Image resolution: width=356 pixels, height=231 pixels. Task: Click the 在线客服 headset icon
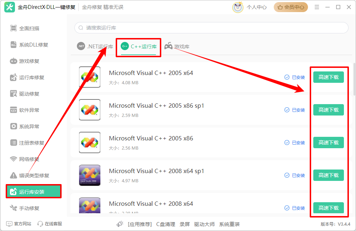[x=40, y=224]
